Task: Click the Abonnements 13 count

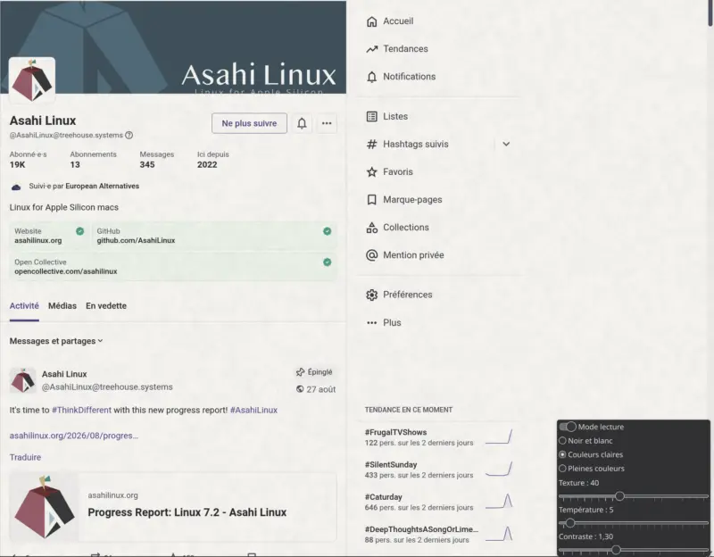Action: click(93, 160)
